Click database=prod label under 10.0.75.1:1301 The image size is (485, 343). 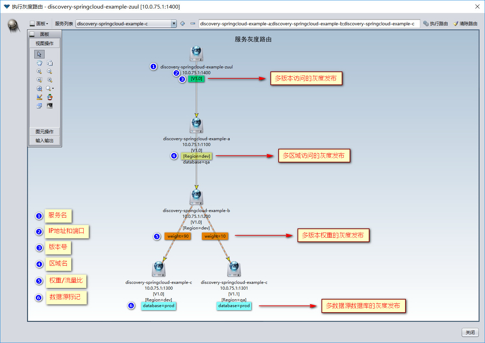tap(234, 306)
